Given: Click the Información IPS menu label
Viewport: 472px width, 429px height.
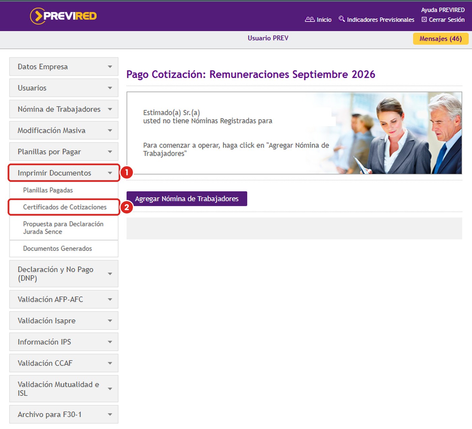Looking at the screenshot, I should [x=44, y=342].
